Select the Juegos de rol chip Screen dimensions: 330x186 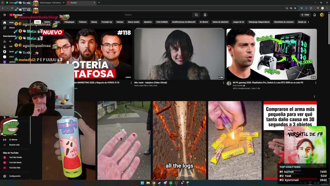click(238, 22)
